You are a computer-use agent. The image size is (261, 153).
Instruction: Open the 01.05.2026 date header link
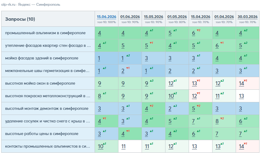(x=177, y=17)
